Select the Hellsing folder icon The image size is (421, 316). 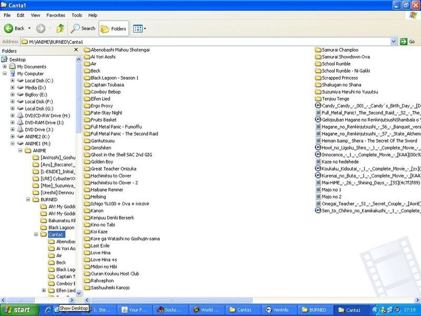coord(87,196)
